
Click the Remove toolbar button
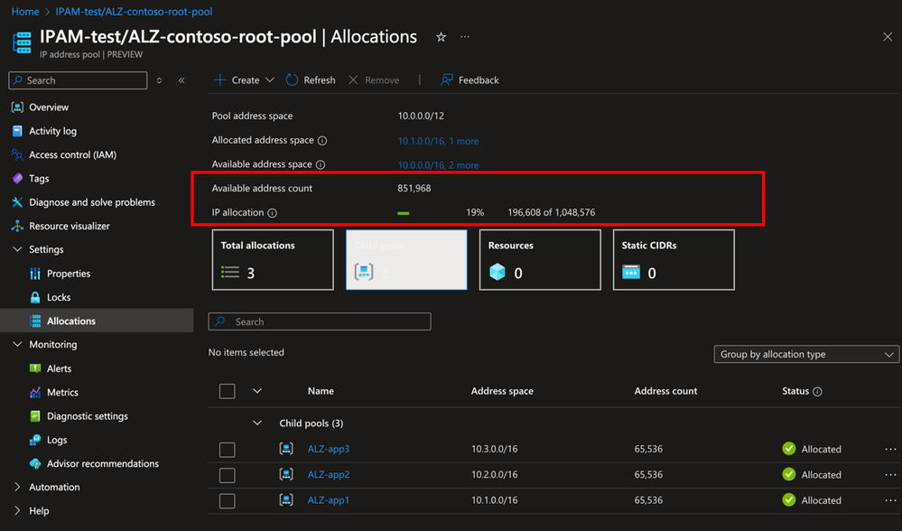click(x=373, y=80)
